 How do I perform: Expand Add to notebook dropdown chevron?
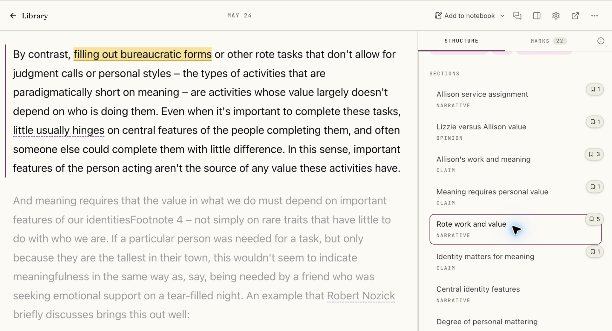(502, 16)
